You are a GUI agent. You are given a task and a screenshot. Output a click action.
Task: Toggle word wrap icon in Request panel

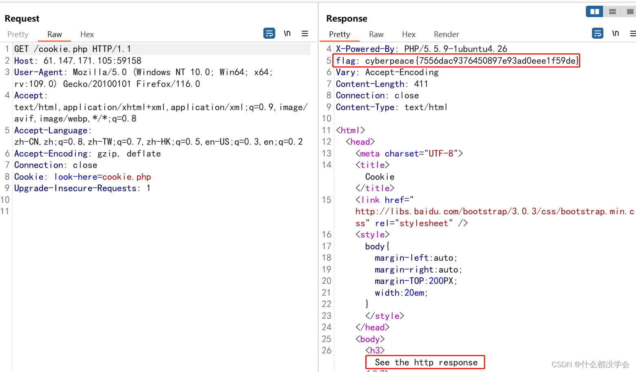269,33
